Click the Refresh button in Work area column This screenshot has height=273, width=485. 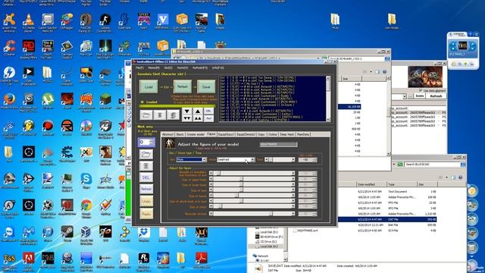(x=146, y=189)
